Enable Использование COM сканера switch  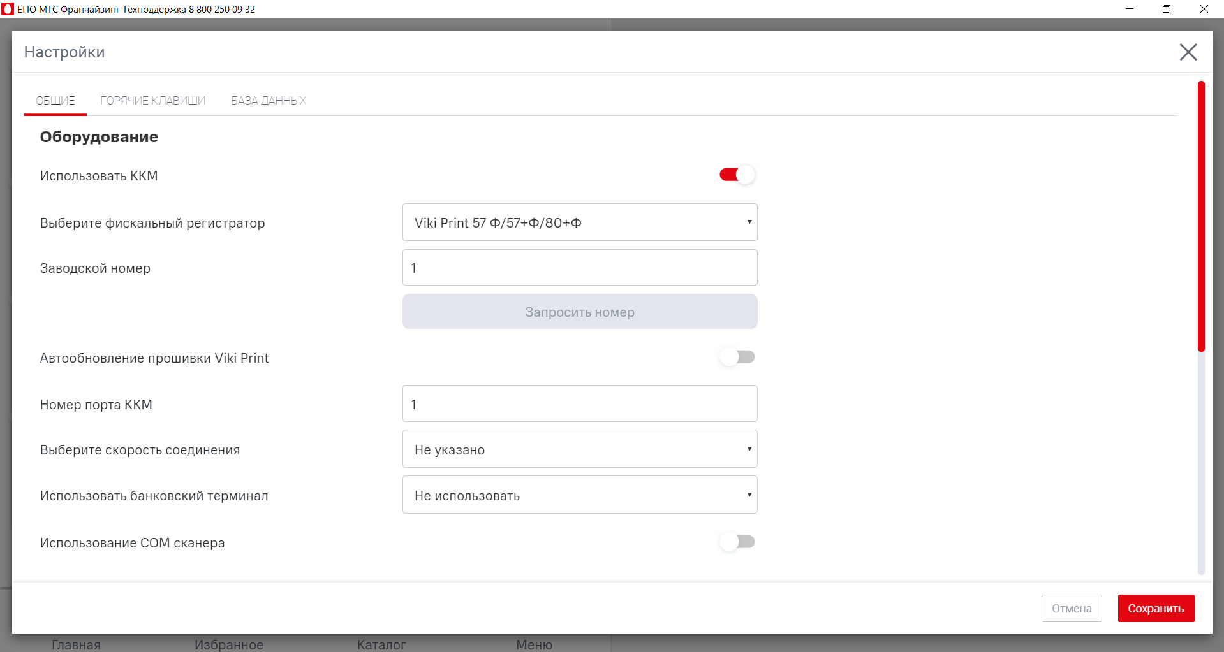click(x=737, y=542)
